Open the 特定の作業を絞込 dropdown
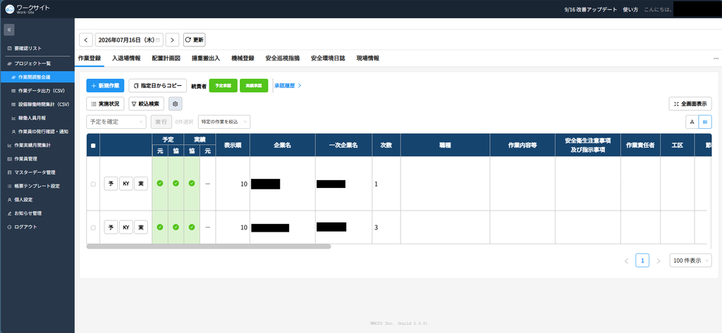 tap(224, 122)
